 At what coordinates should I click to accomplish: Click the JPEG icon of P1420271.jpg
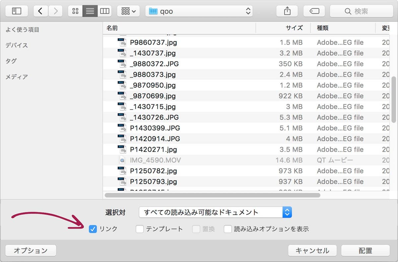122,149
